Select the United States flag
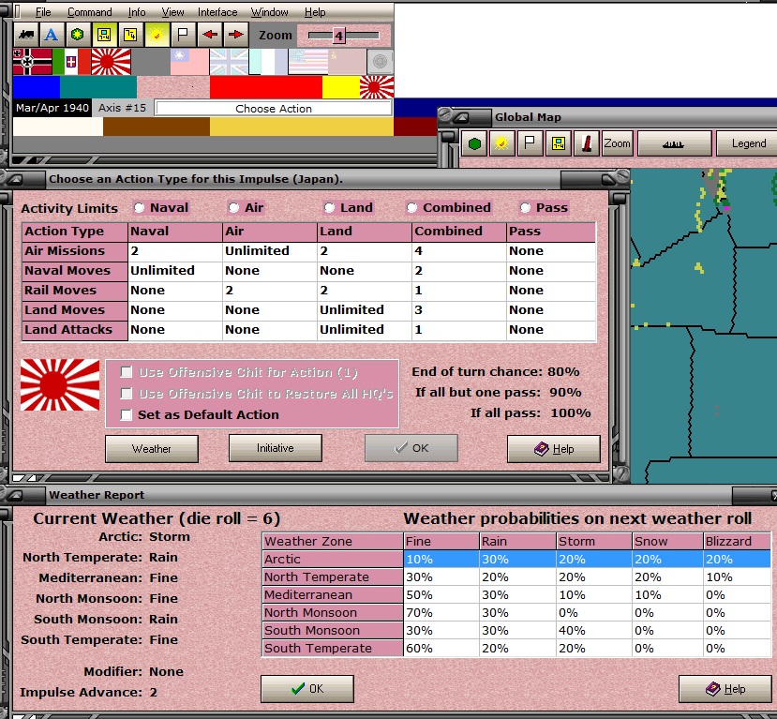The height and width of the screenshot is (719, 777). 307,62
